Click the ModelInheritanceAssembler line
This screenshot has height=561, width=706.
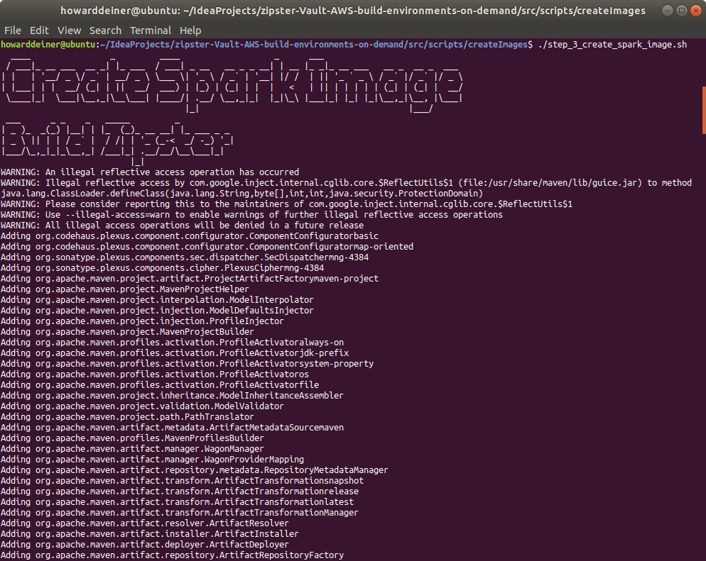coord(172,396)
